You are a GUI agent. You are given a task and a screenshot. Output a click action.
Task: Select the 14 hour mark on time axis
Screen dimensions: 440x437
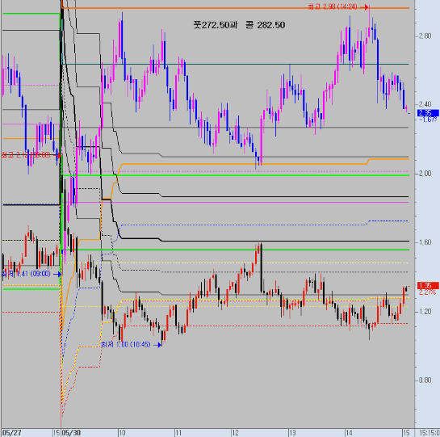point(349,433)
